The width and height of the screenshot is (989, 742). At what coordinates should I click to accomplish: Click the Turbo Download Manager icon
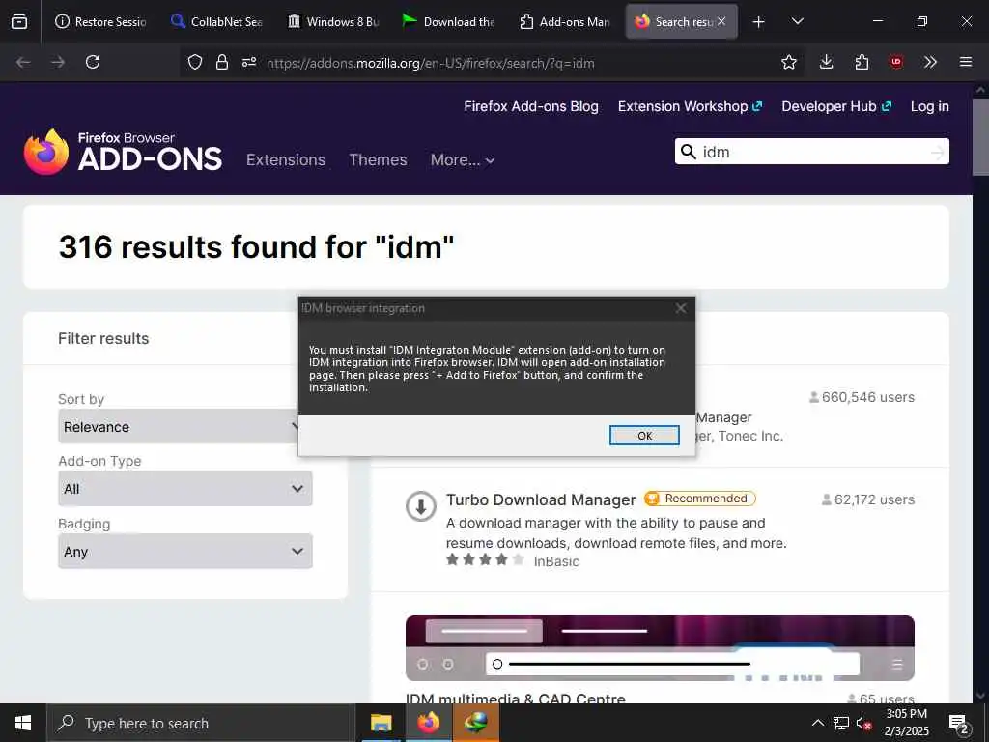pyautogui.click(x=421, y=506)
